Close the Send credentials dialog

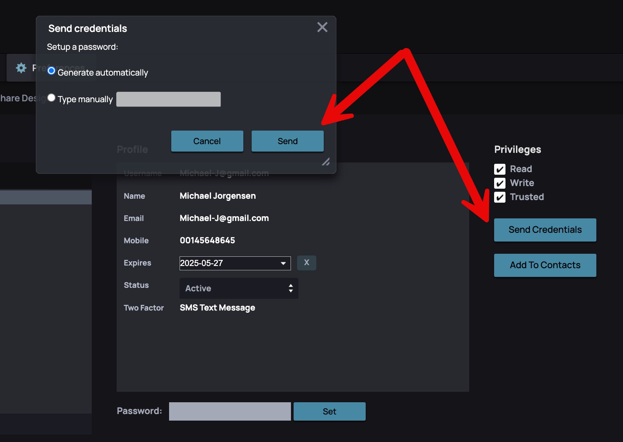(322, 28)
